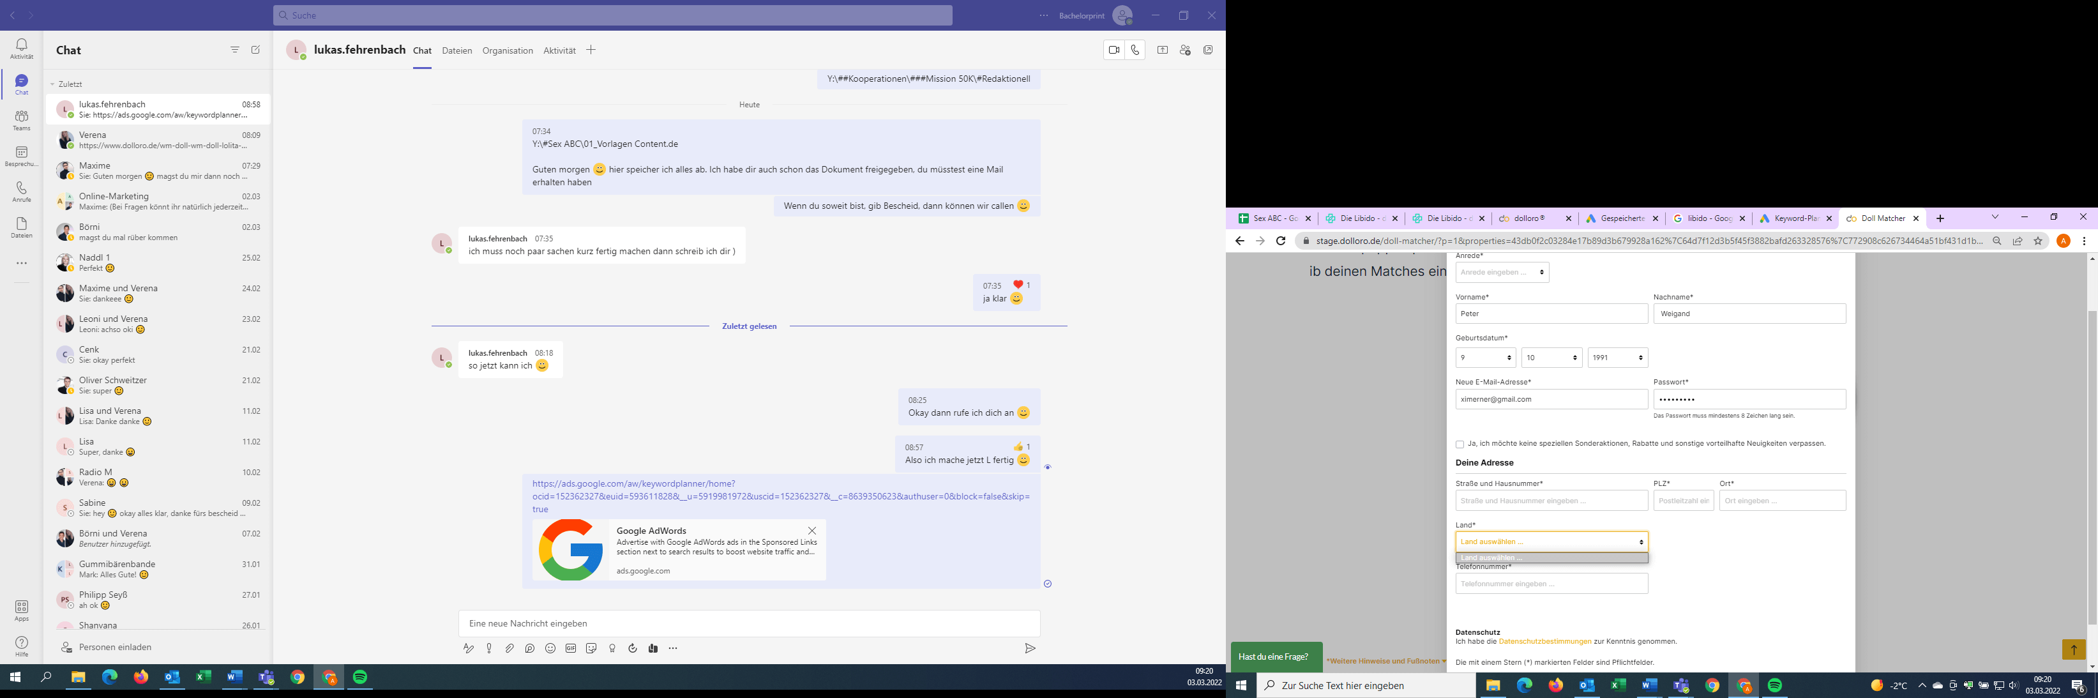Open the GIF picker
2098x698 pixels.
(x=571, y=648)
